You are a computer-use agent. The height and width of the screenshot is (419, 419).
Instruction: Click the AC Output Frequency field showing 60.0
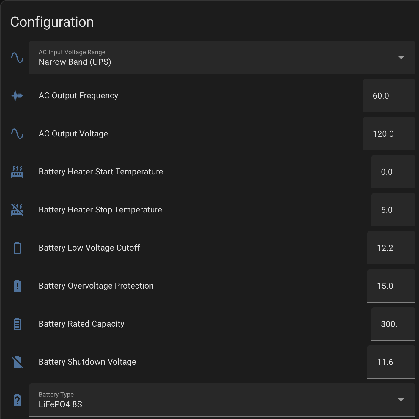point(389,96)
